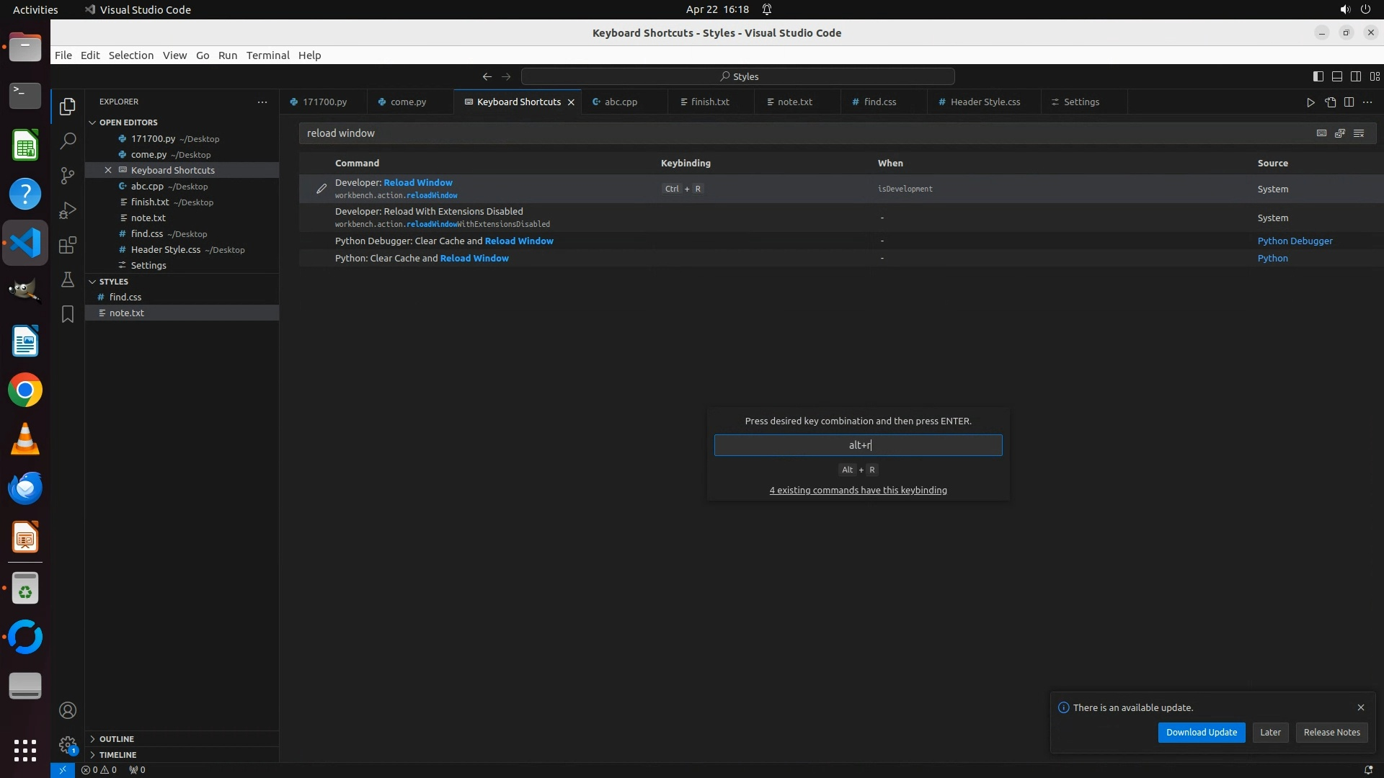Screen dimensions: 1384x778
Task: Click the Download Update button
Action: click(x=1201, y=733)
